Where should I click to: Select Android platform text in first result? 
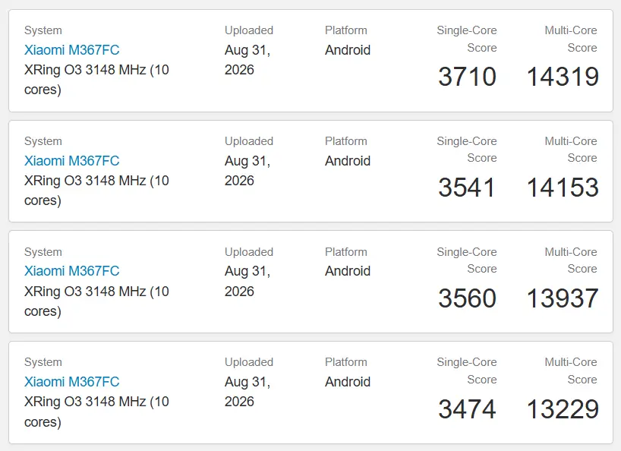click(x=348, y=50)
